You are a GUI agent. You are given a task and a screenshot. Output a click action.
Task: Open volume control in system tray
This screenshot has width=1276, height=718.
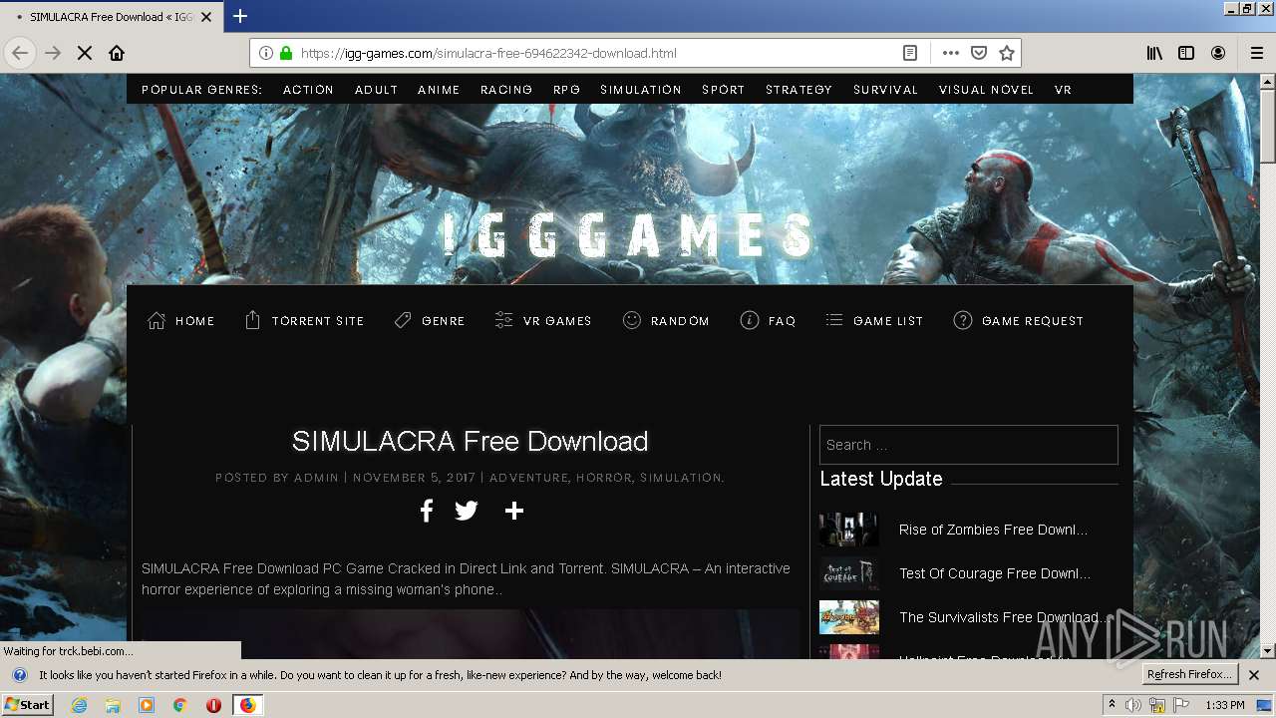pos(1133,705)
